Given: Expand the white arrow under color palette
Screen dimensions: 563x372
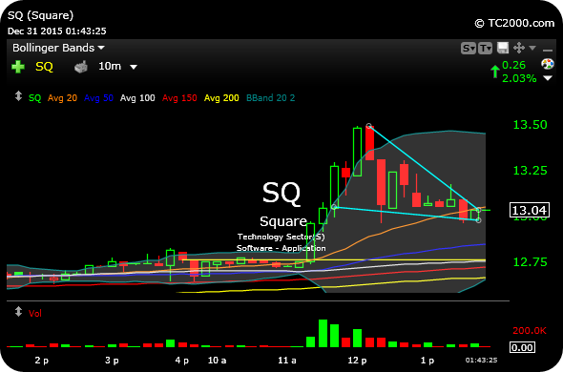Looking at the screenshot, I should point(548,78).
